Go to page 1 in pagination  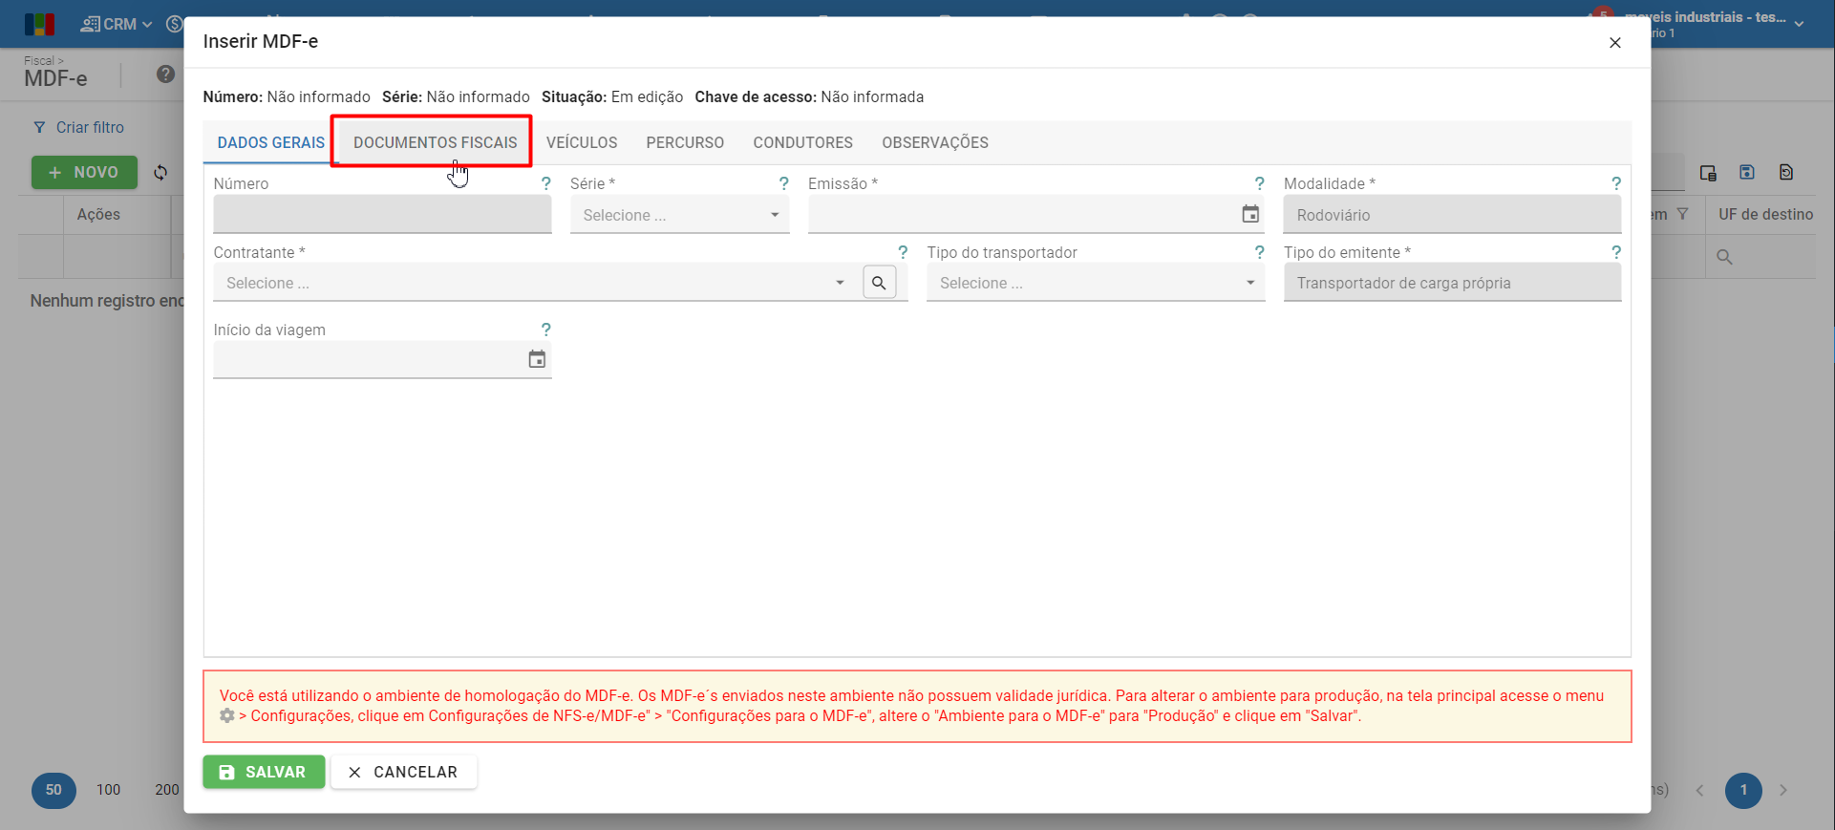(1743, 790)
